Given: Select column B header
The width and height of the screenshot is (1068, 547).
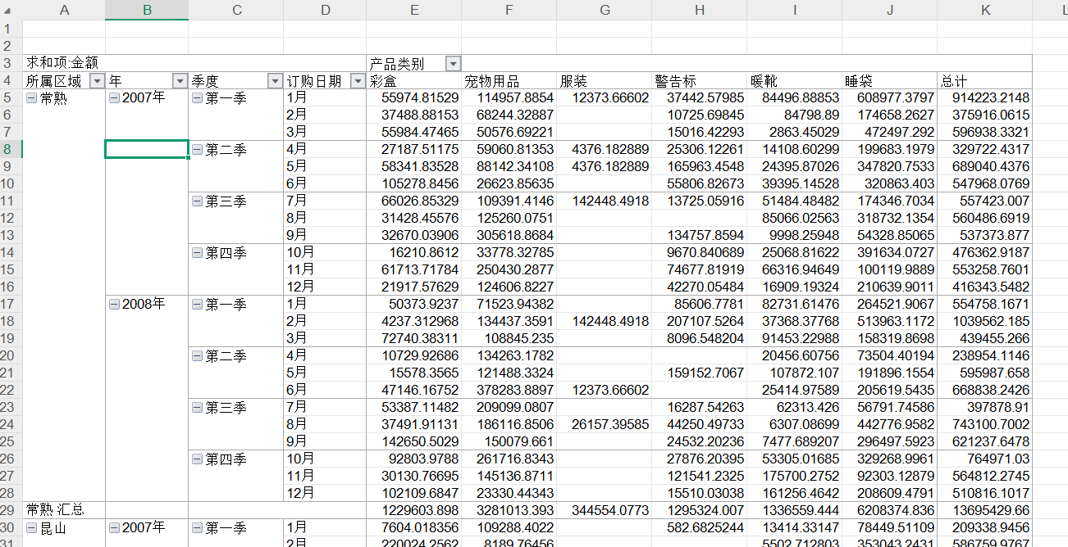Looking at the screenshot, I should click(x=147, y=10).
